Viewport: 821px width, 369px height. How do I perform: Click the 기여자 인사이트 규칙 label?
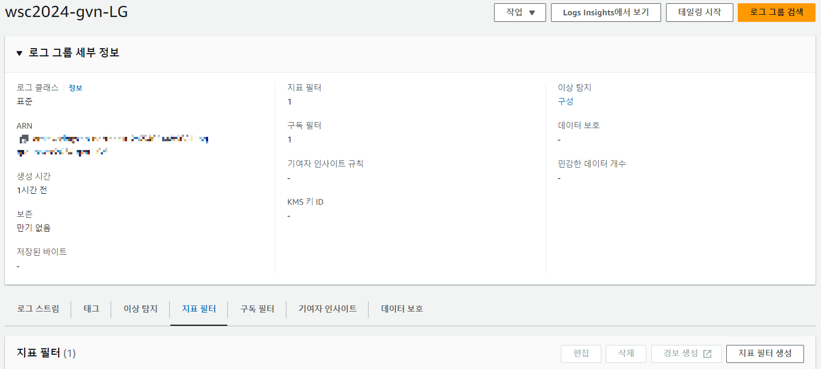[325, 164]
